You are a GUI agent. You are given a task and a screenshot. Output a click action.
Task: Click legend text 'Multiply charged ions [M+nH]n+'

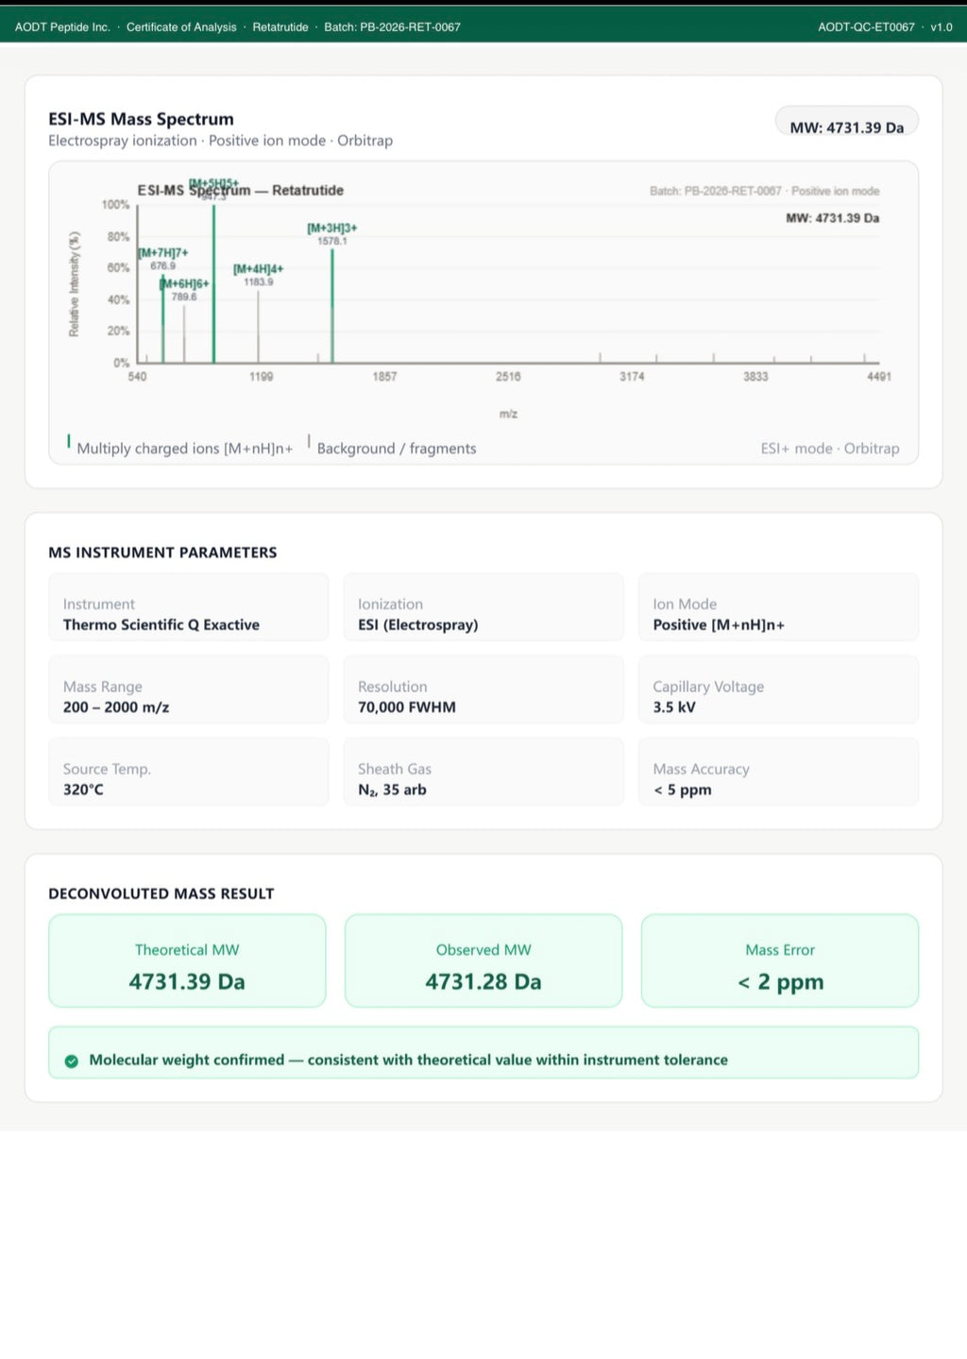[185, 449]
